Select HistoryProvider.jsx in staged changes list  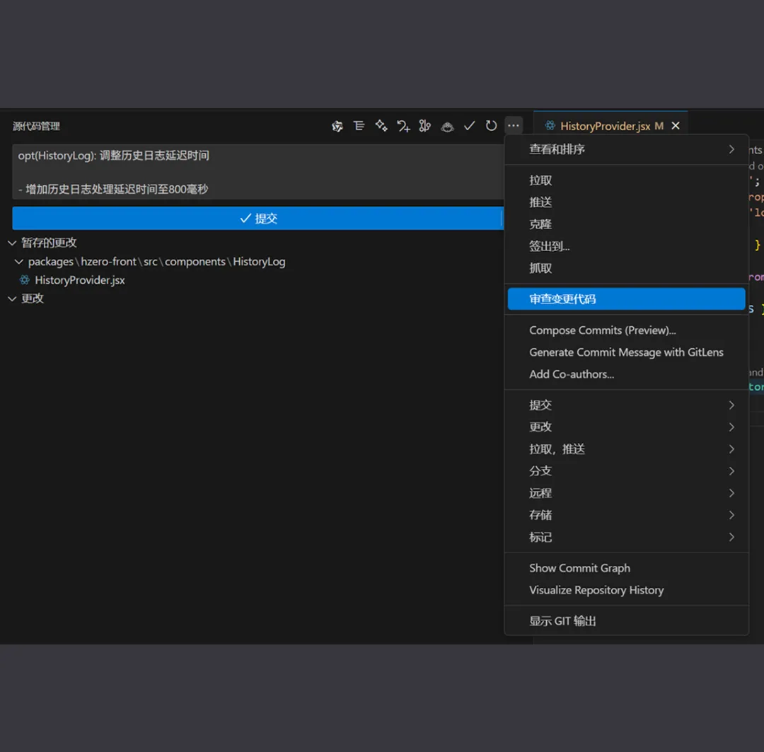coord(79,280)
